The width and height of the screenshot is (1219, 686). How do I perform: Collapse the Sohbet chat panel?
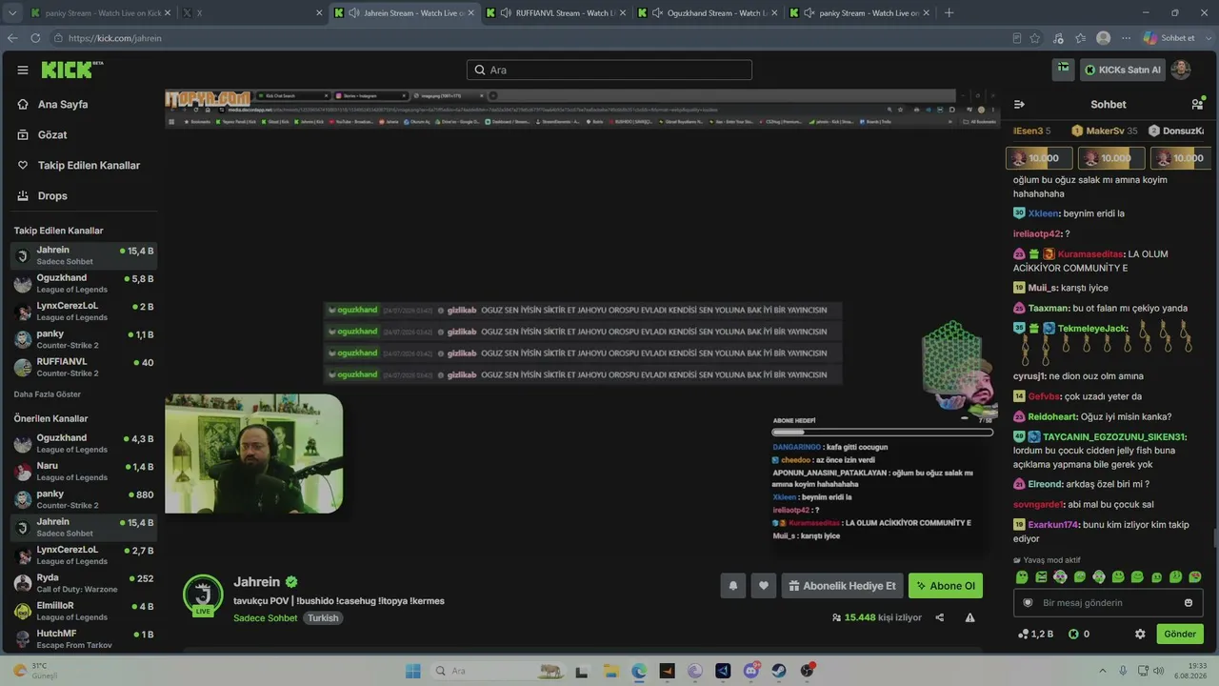pos(1019,104)
